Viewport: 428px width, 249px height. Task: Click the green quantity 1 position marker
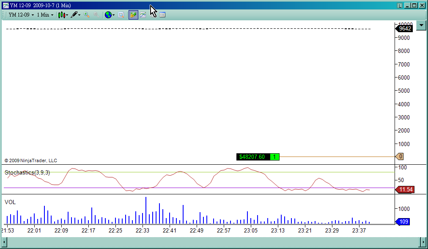[274, 157]
